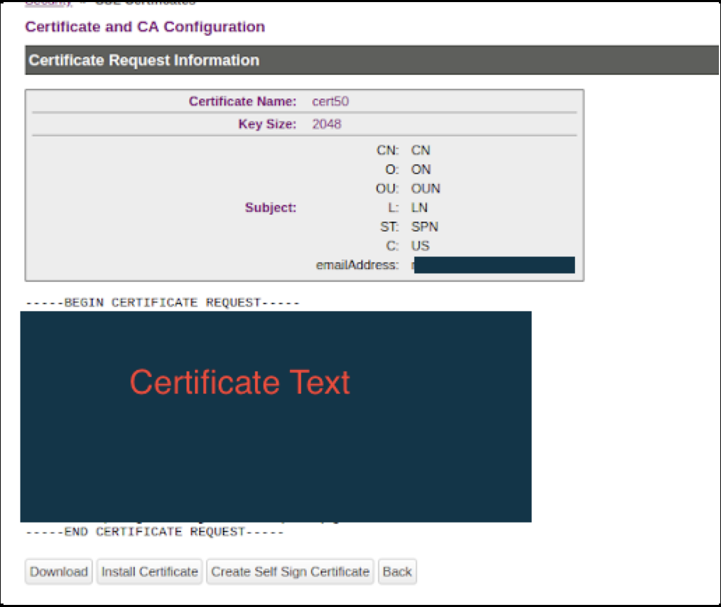This screenshot has height=607, width=721.
Task: Click the redacted emailAddress value
Action: [x=493, y=265]
